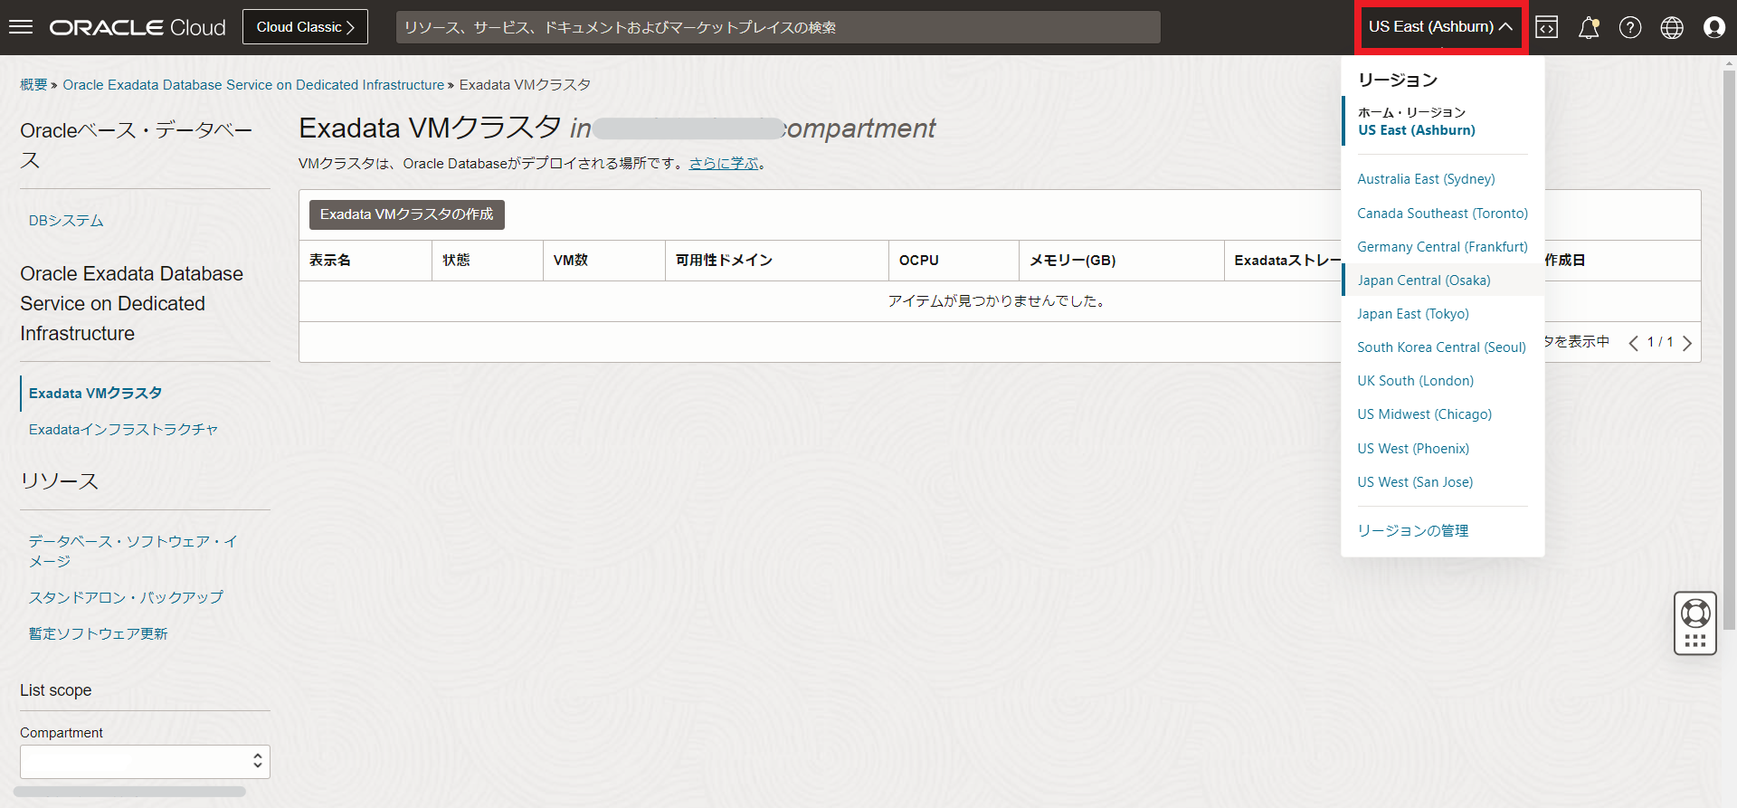Open the Compartment select box
This screenshot has width=1737, height=808.
(x=145, y=762)
